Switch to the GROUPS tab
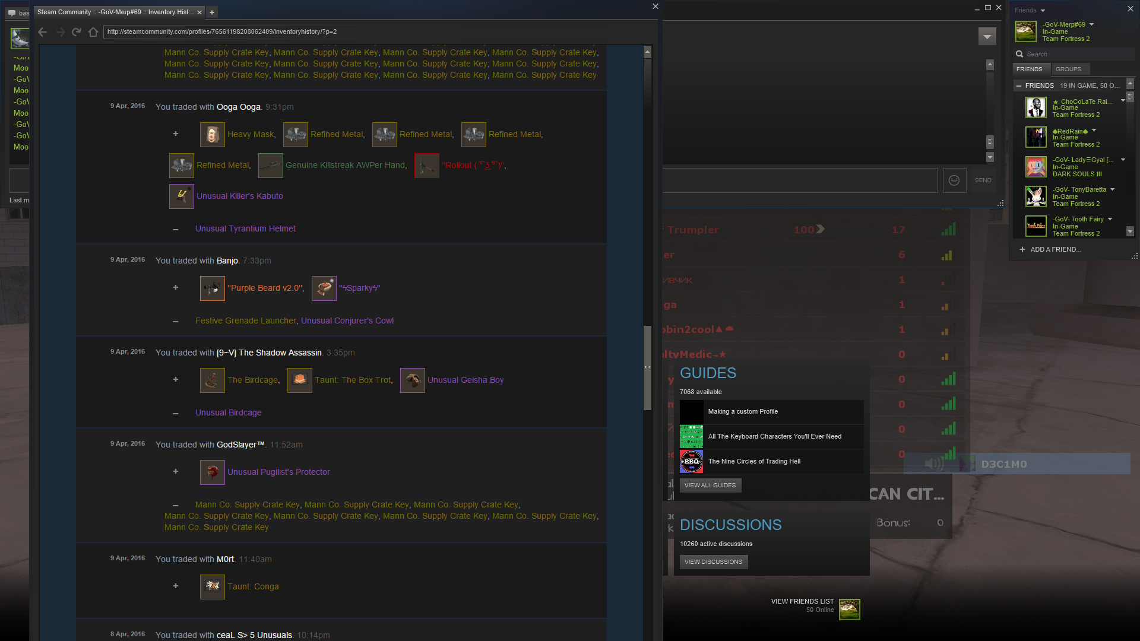This screenshot has width=1140, height=641. pyautogui.click(x=1068, y=69)
